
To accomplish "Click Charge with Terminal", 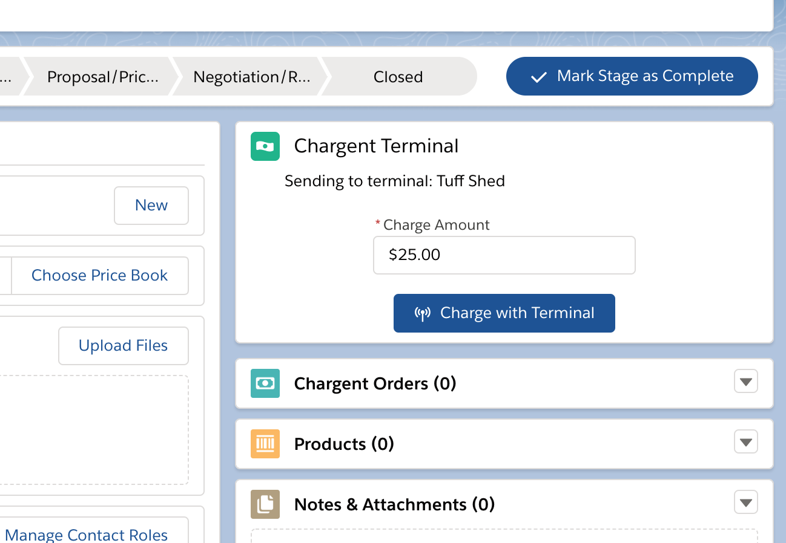I will point(504,313).
